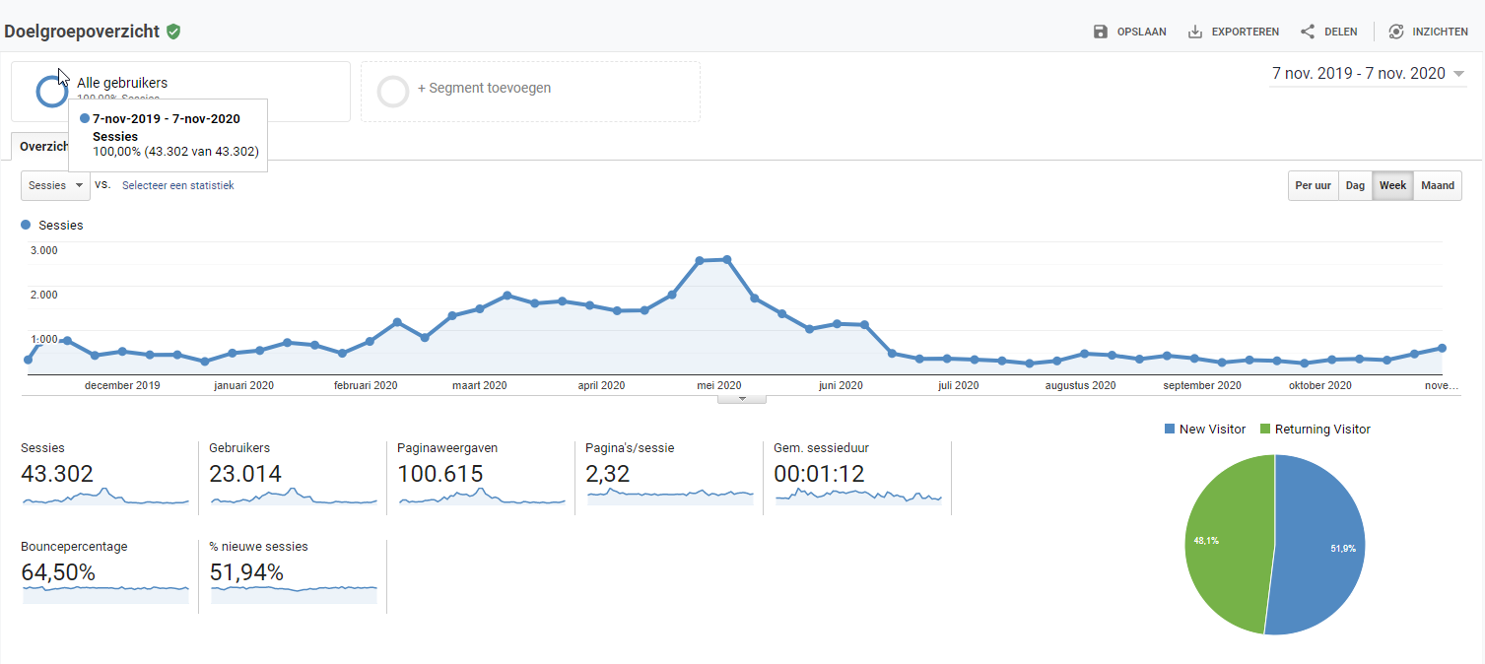Click the % nieuwe sessies value 51,94%
This screenshot has height=664, width=1485.
(x=246, y=572)
